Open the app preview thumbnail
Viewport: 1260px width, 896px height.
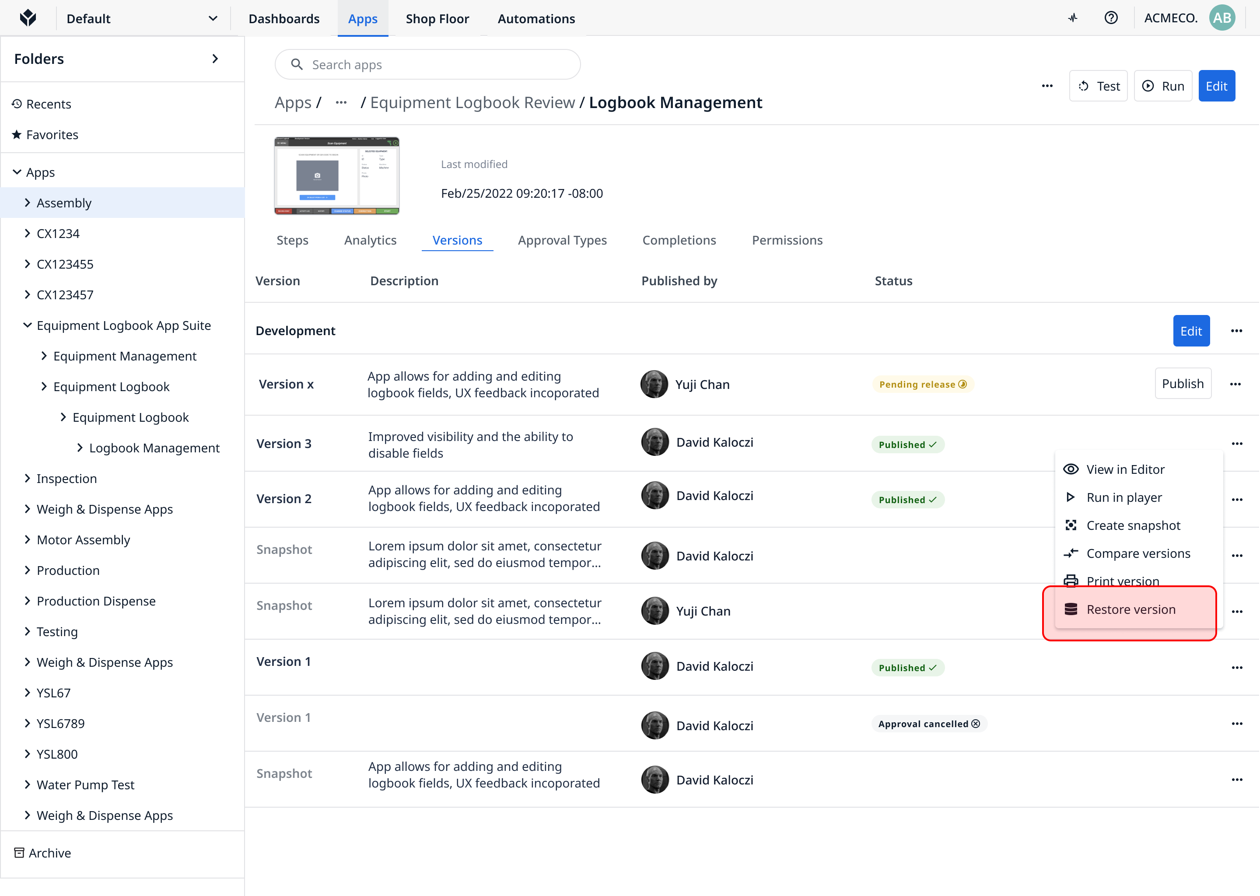point(336,175)
